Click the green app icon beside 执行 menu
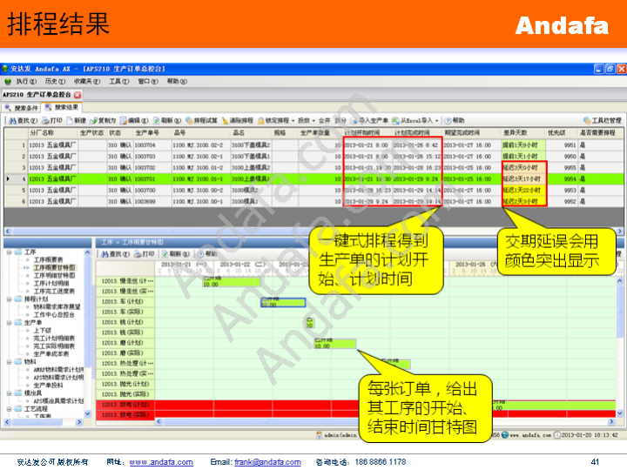Image resolution: width=627 pixels, height=470 pixels. pos(8,82)
